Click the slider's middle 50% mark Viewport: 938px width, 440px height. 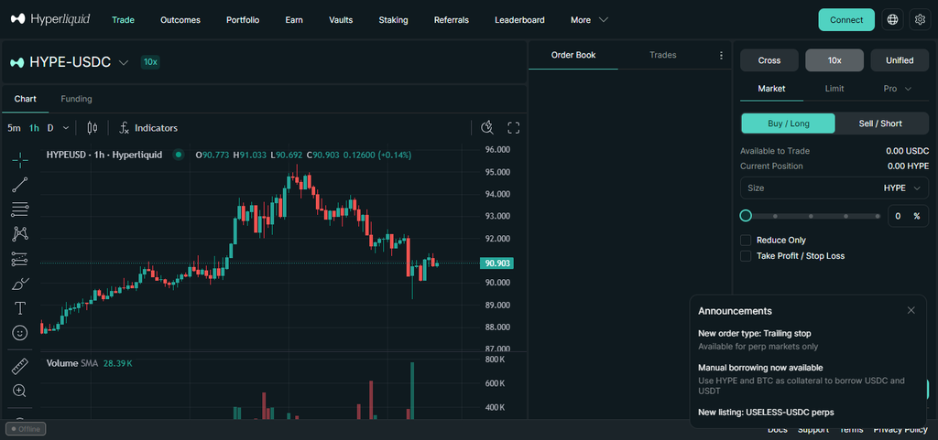point(810,216)
